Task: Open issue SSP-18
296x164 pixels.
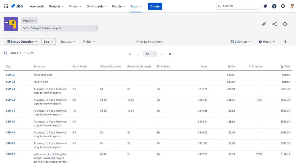Action: tap(10, 144)
